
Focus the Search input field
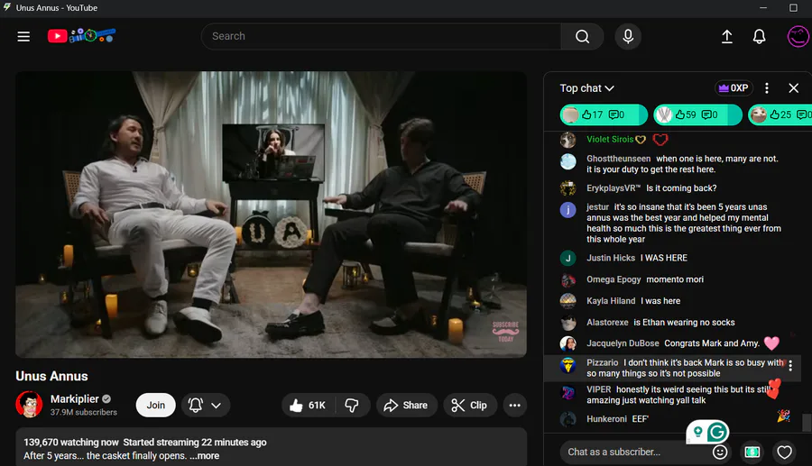pyautogui.click(x=381, y=36)
